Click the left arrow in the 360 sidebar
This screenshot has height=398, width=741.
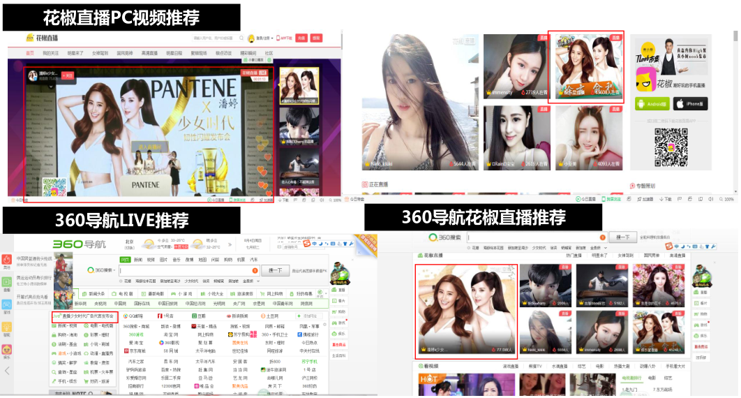pyautogui.click(x=6, y=371)
